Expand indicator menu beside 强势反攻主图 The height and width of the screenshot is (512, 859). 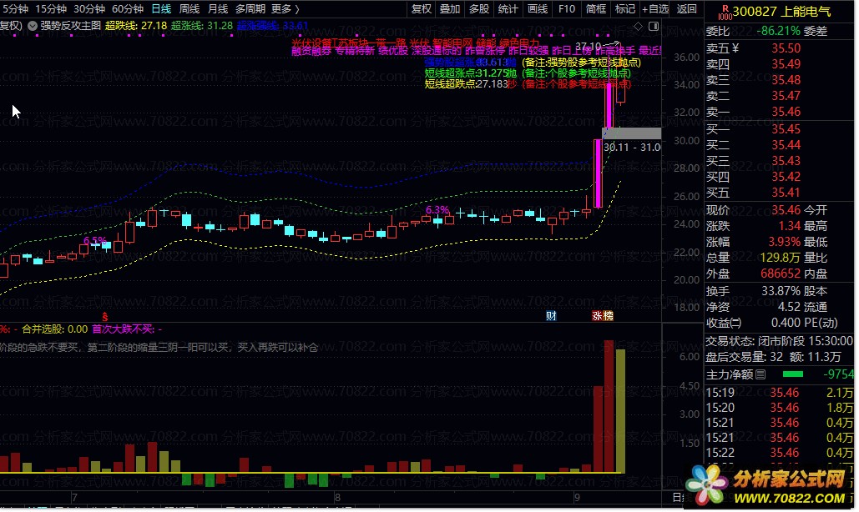[x=33, y=26]
